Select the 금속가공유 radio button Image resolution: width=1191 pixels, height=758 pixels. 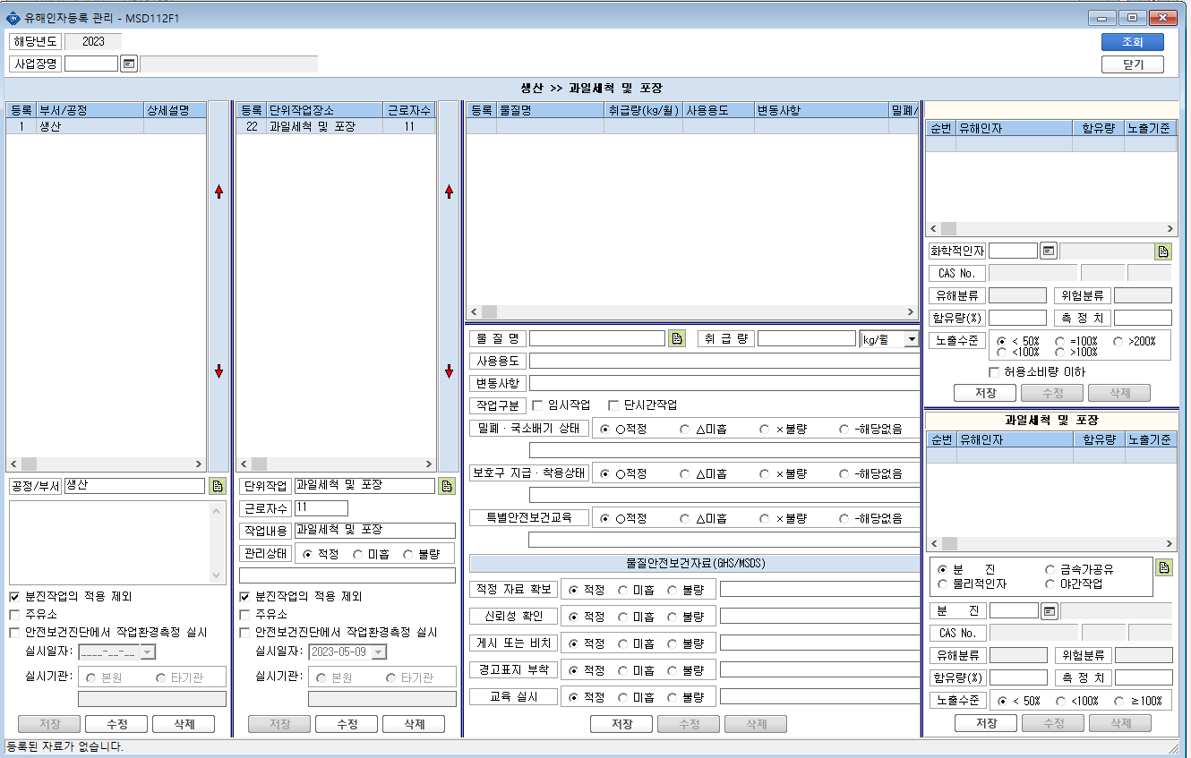[1050, 569]
